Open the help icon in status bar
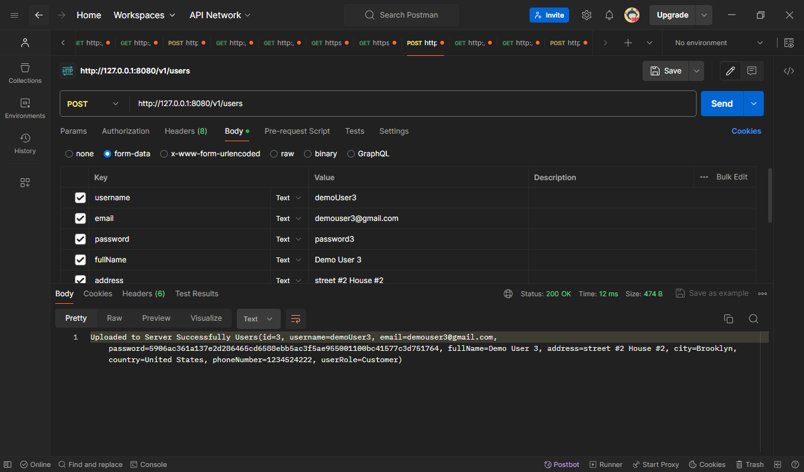 (x=794, y=464)
